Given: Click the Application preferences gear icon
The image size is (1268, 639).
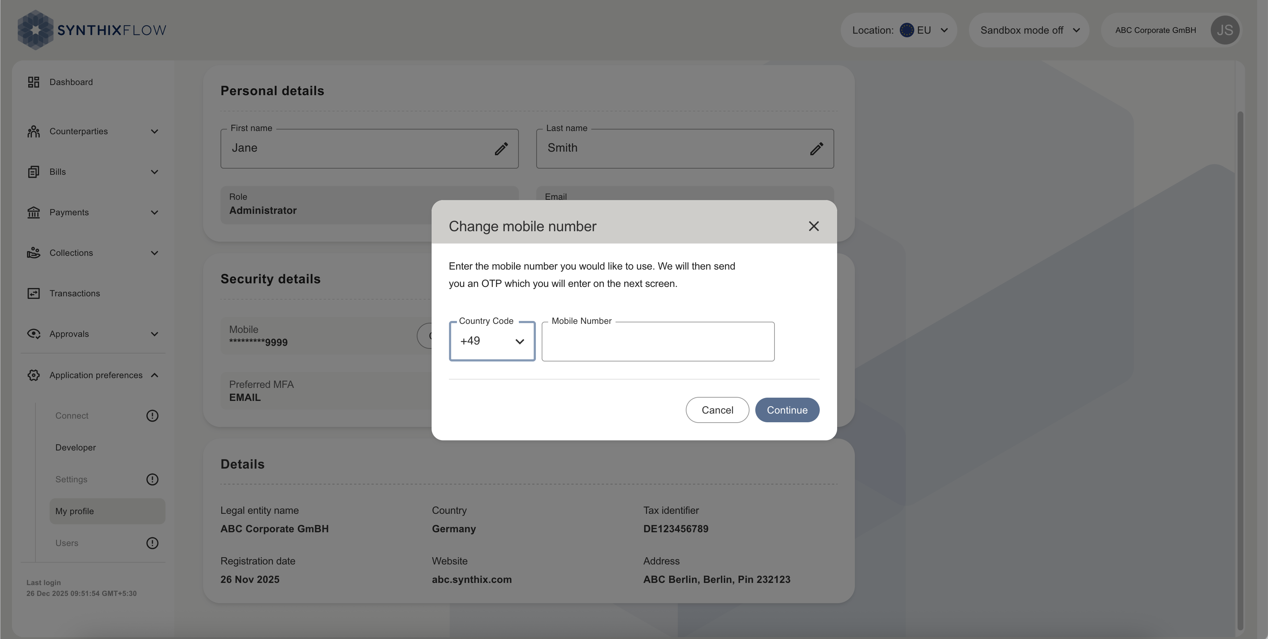Looking at the screenshot, I should click(x=33, y=375).
